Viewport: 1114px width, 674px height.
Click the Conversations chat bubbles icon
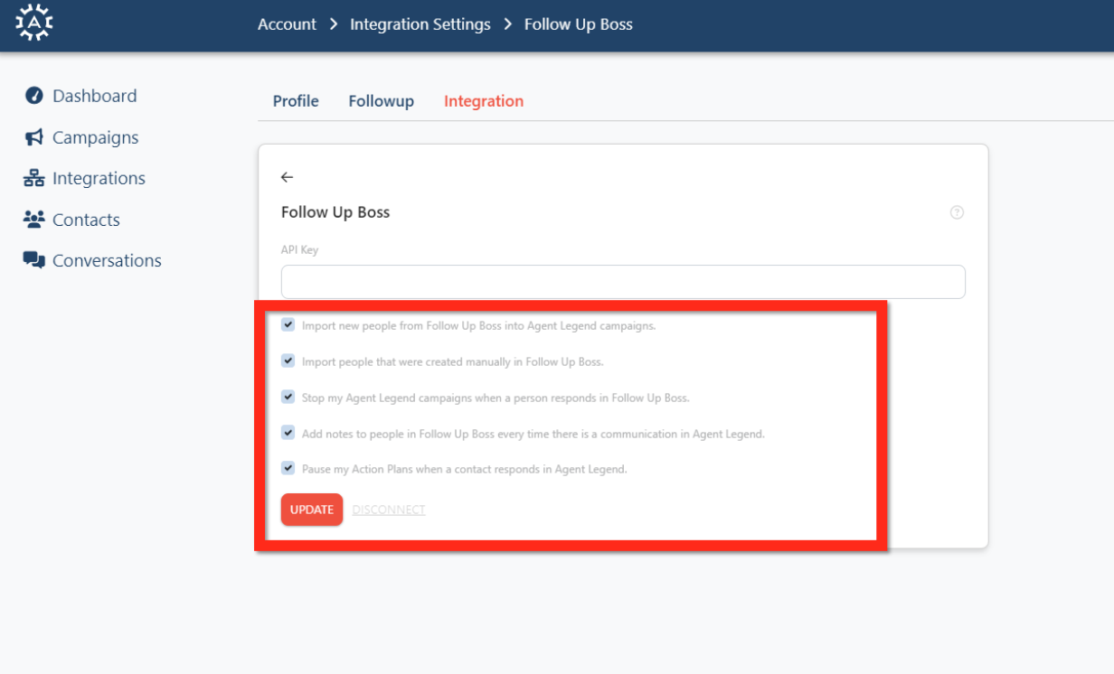[x=34, y=260]
